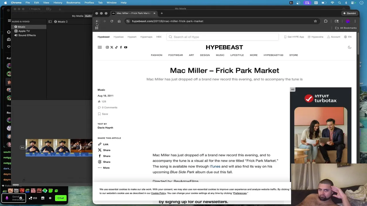The width and height of the screenshot is (367, 206).
Task: Switch to the Hypebae site tab
Action: tap(118, 37)
